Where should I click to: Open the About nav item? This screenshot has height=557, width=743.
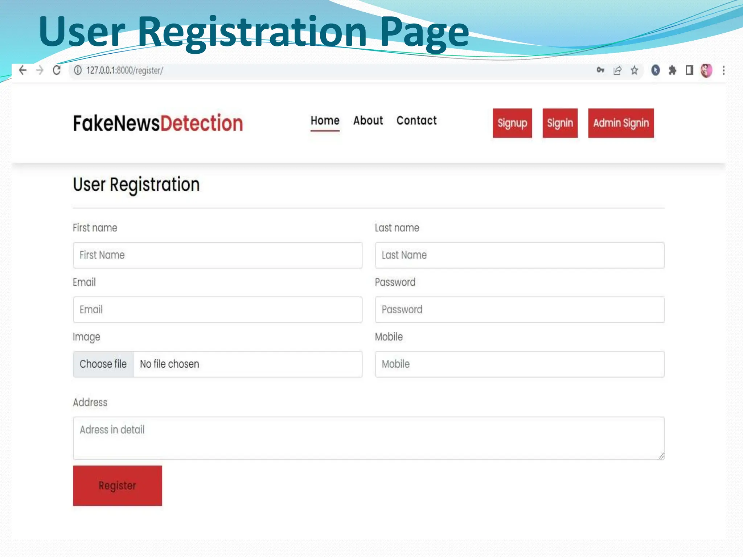click(x=368, y=120)
